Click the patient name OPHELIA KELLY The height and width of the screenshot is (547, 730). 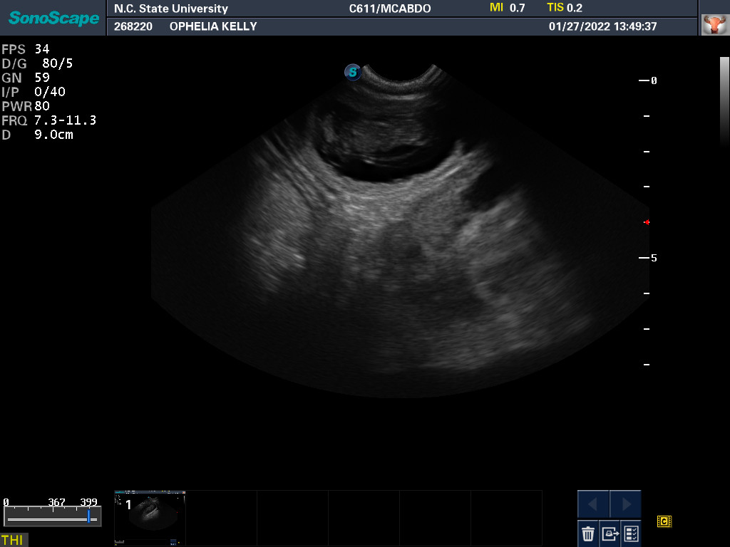pyautogui.click(x=213, y=26)
